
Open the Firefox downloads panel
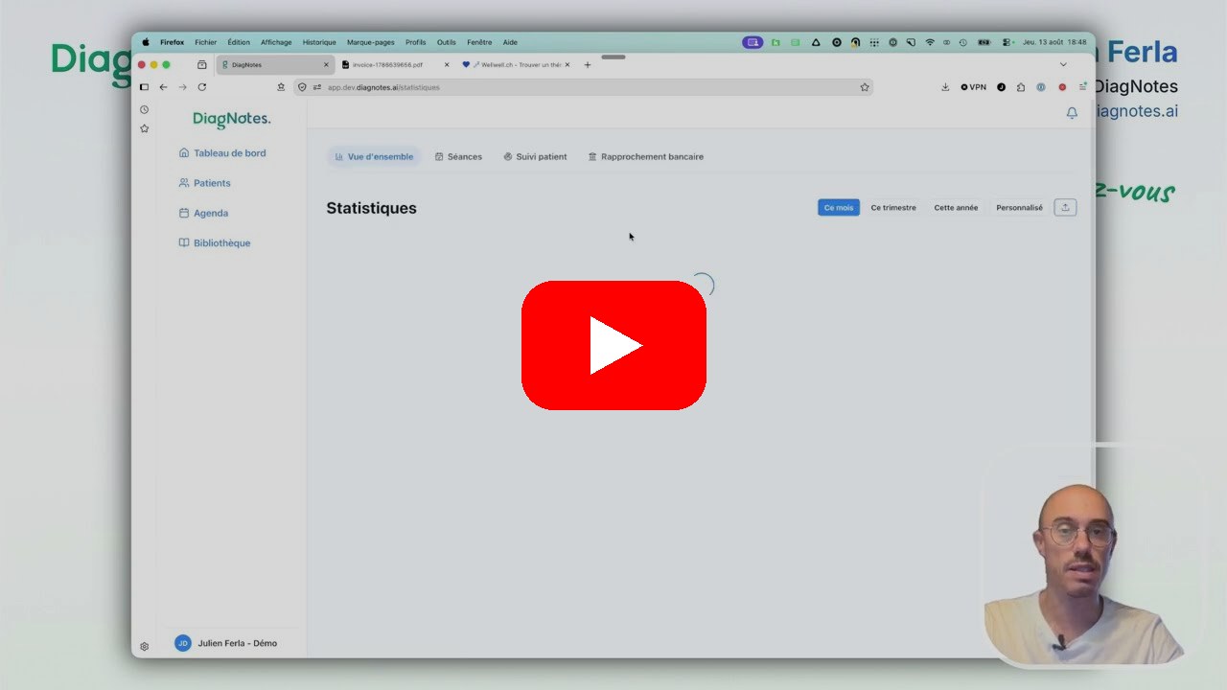[x=945, y=87]
